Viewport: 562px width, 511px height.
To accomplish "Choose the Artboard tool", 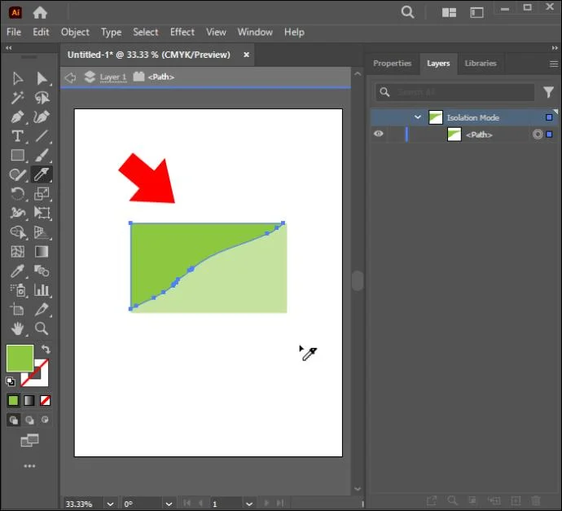I will click(x=17, y=310).
